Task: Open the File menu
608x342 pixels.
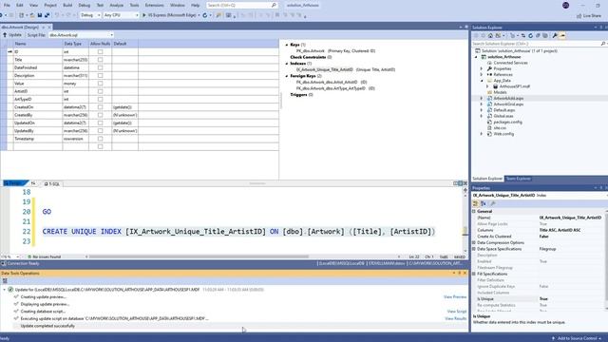Action: (x=7, y=6)
